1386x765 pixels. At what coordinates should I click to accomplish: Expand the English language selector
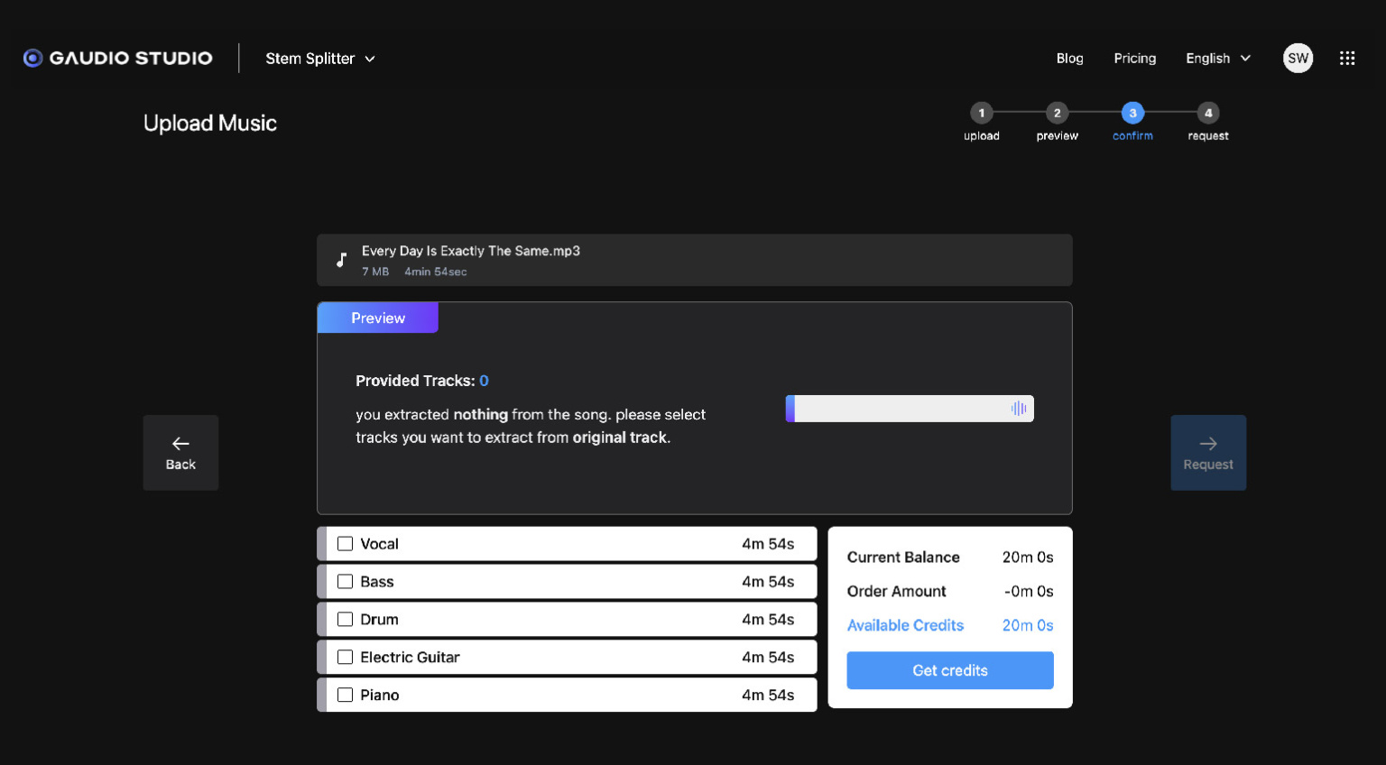click(x=1216, y=58)
